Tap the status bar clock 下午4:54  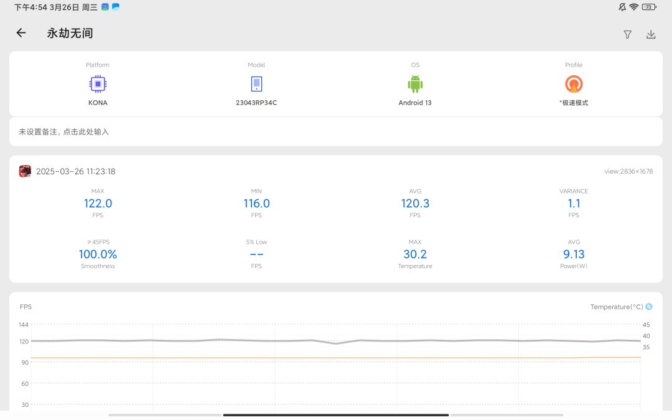coord(30,7)
